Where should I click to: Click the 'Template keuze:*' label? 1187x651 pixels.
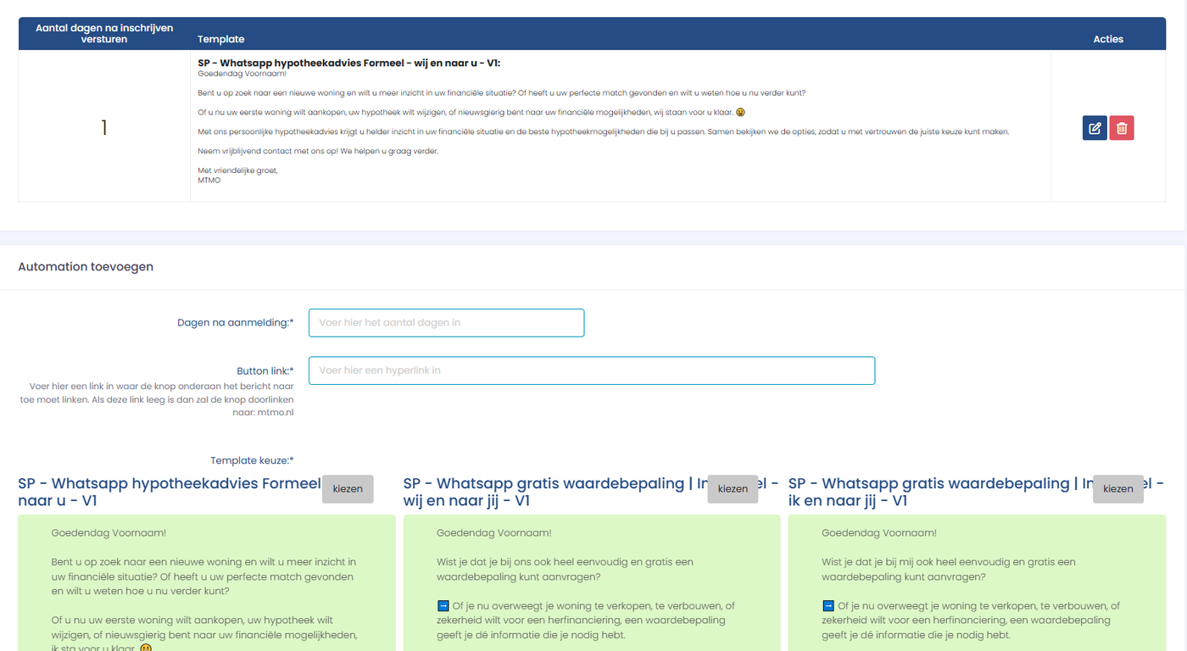[252, 460]
